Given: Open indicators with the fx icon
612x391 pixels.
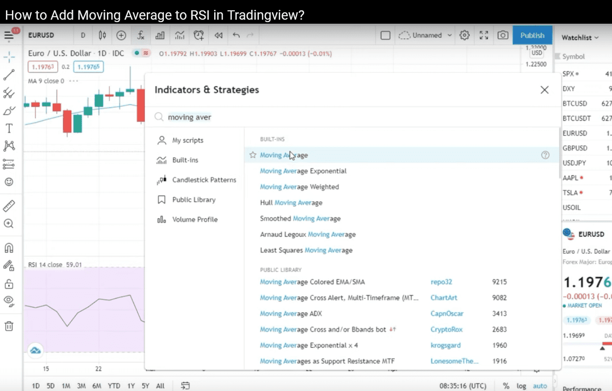Looking at the screenshot, I should (141, 35).
